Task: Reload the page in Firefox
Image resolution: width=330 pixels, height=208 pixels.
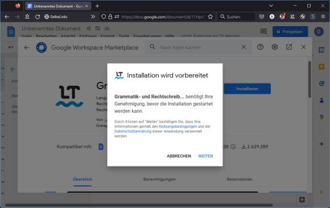Action: point(38,16)
